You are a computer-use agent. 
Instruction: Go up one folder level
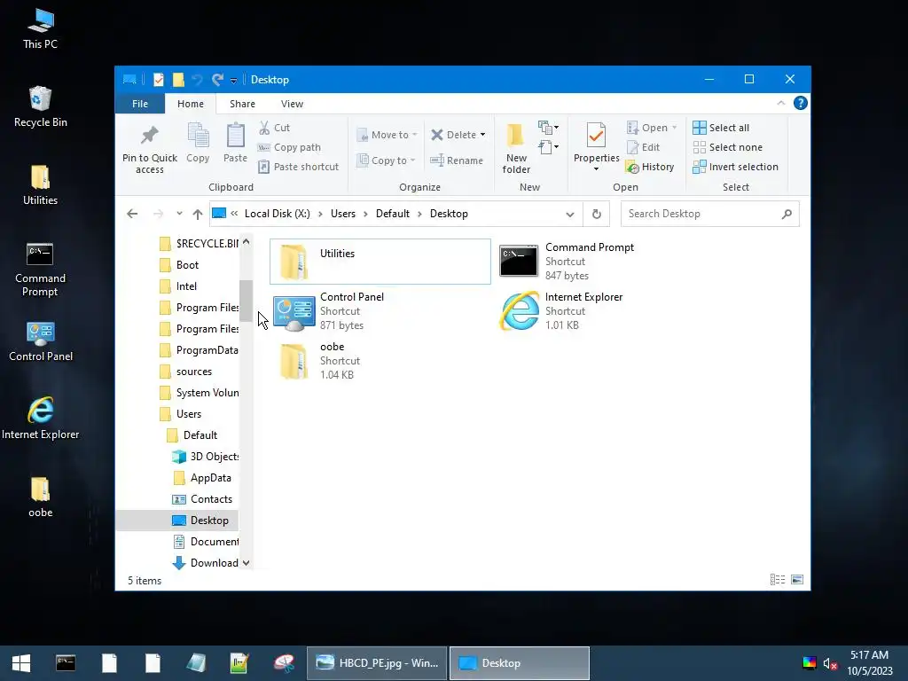tap(198, 214)
